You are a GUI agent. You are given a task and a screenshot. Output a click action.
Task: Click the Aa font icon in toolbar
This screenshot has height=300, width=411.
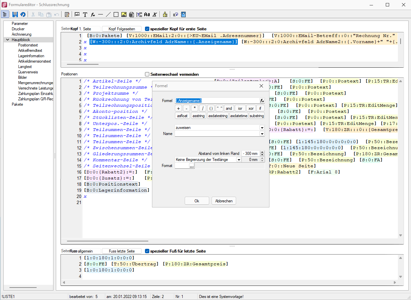click(x=147, y=14)
